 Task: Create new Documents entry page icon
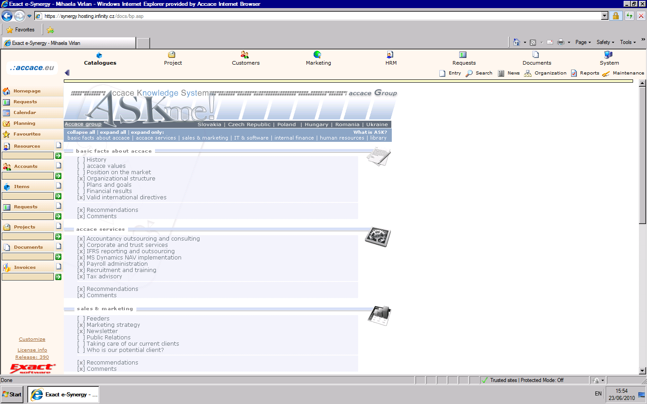point(58,246)
